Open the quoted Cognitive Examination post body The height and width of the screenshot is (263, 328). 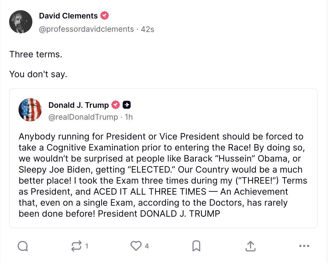(x=163, y=175)
